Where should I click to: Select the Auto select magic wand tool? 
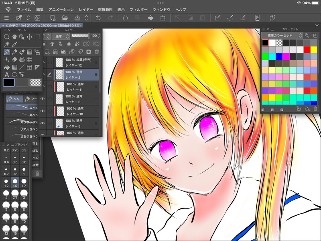point(7,44)
